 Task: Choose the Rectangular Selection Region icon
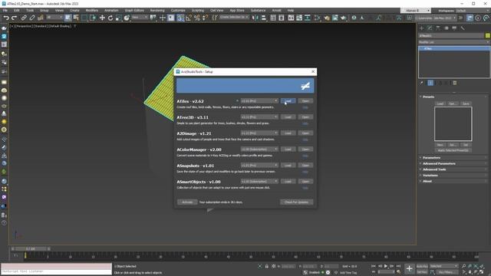point(84,18)
